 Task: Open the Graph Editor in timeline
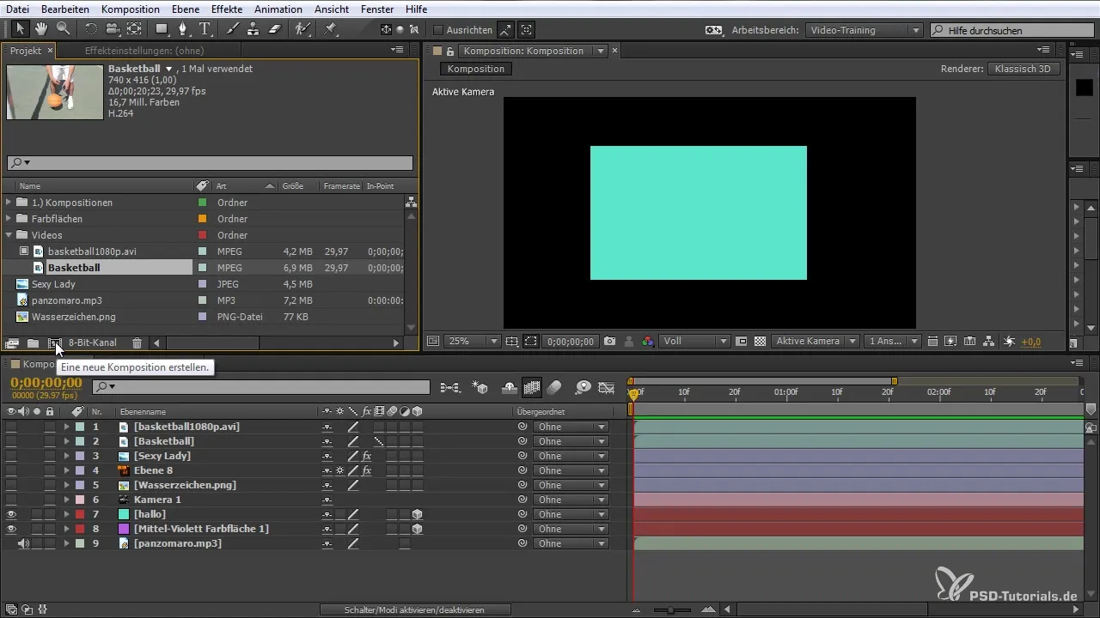608,388
